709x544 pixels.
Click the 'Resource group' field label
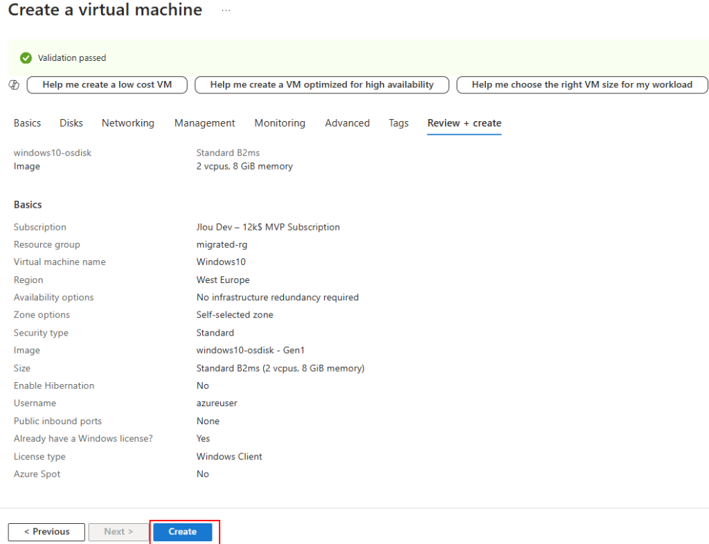coord(46,244)
